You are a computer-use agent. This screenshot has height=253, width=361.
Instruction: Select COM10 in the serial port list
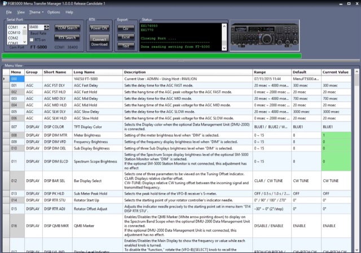point(14,32)
